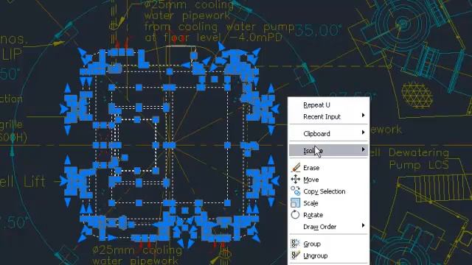Choose Repeat U from context menu
The width and height of the screenshot is (472, 265).
[316, 105]
